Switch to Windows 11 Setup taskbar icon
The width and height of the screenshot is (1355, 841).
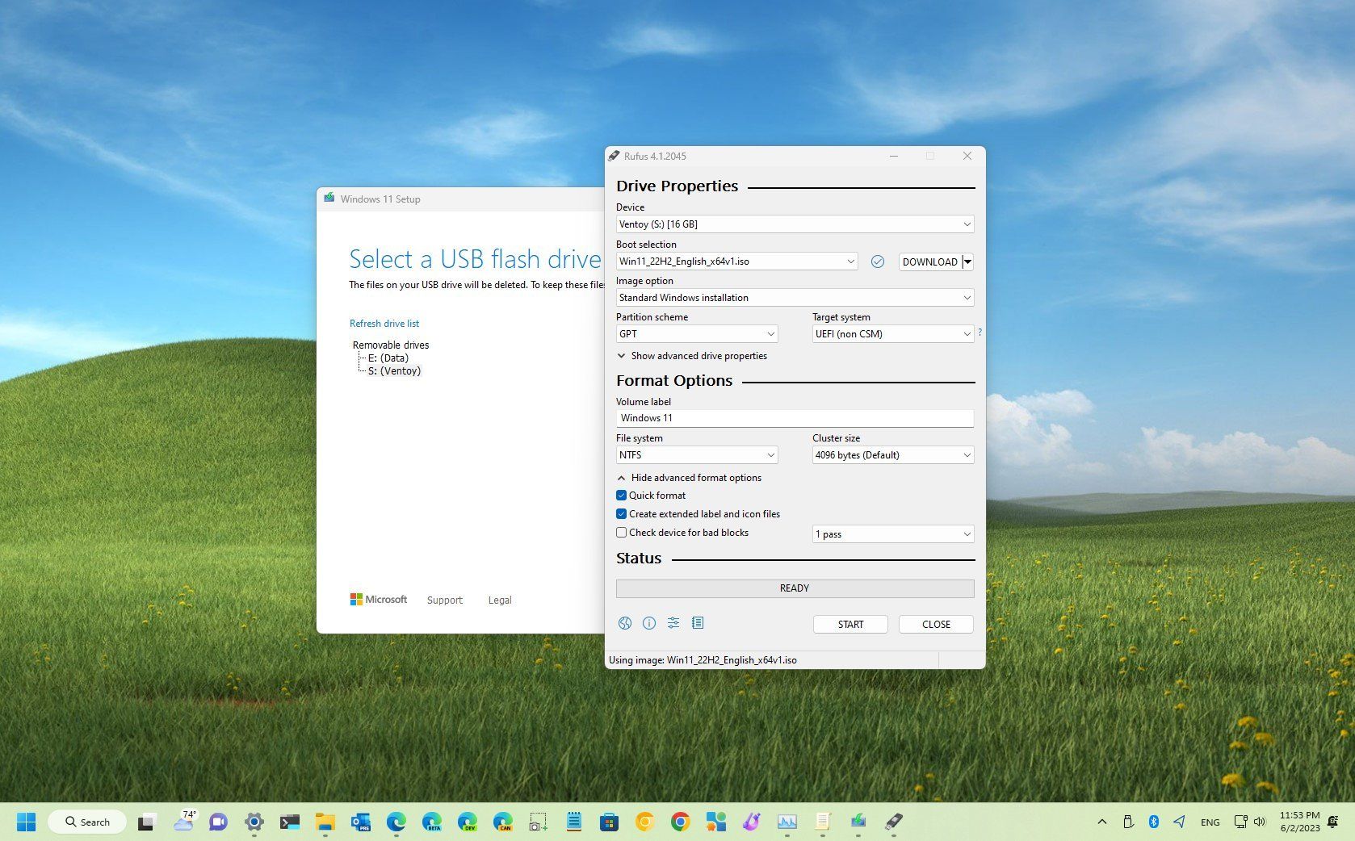tap(858, 822)
